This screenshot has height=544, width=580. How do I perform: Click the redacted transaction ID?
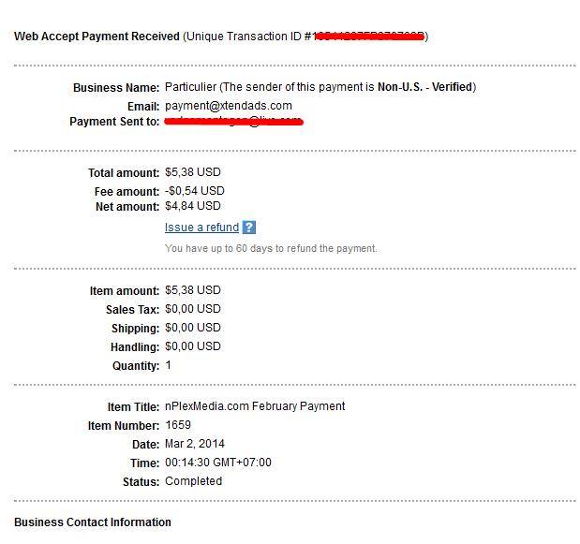(369, 37)
